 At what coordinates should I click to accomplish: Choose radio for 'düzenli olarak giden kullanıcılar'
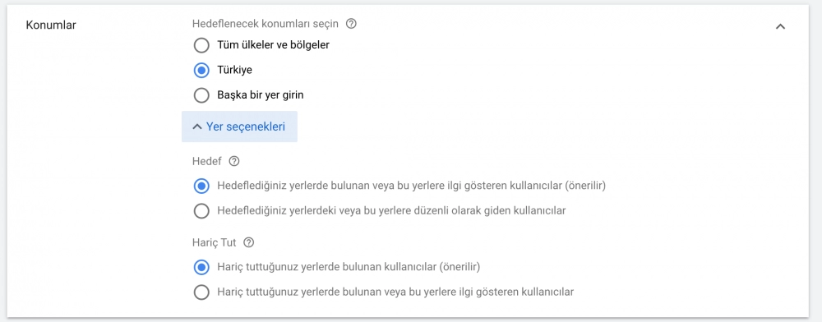tap(201, 211)
